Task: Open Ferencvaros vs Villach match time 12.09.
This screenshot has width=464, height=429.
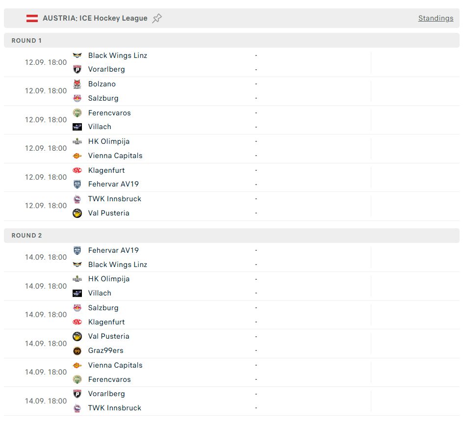Action: [46, 120]
